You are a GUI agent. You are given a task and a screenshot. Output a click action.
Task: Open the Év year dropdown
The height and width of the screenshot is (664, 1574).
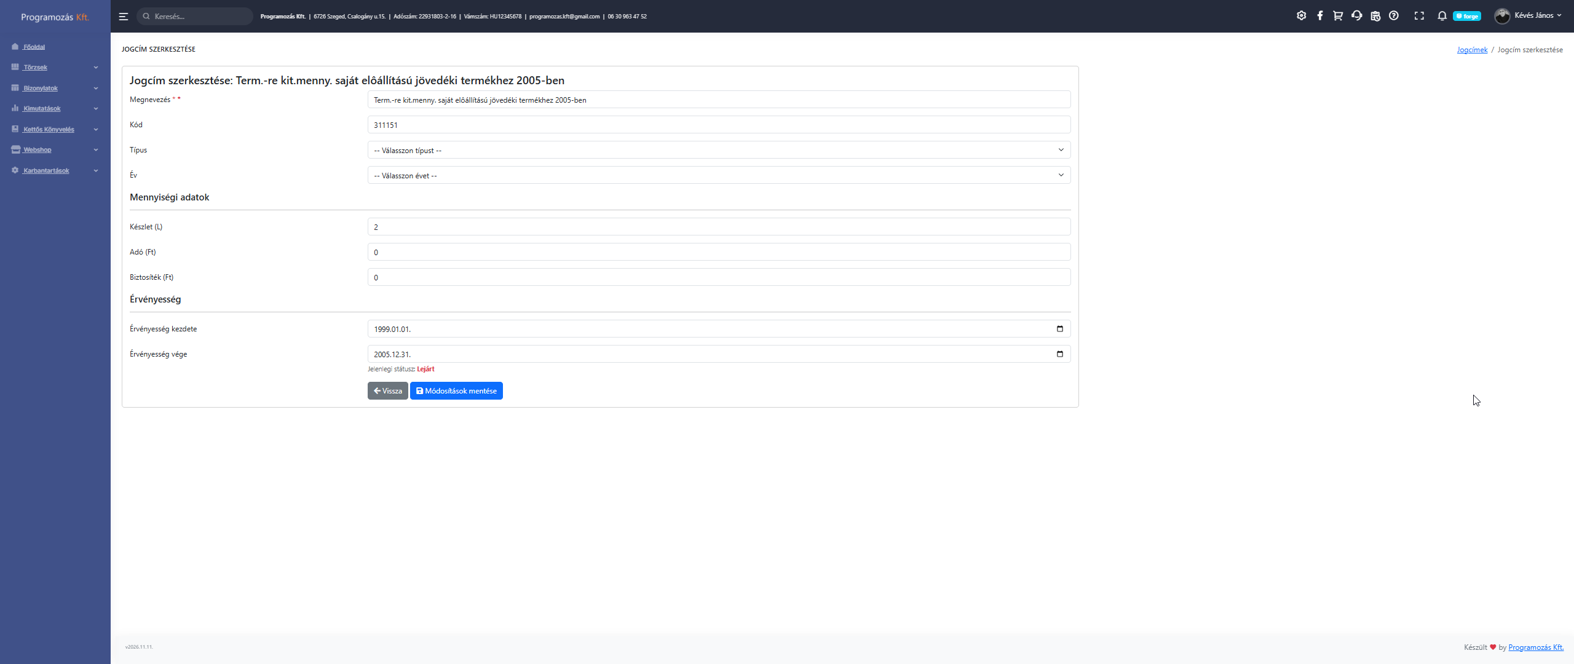click(719, 175)
